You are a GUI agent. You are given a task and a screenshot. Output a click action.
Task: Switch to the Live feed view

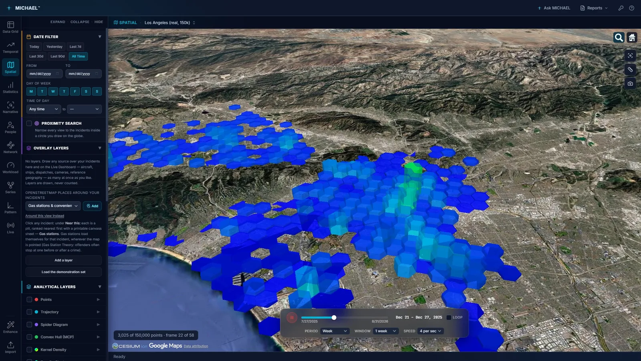(x=10, y=228)
